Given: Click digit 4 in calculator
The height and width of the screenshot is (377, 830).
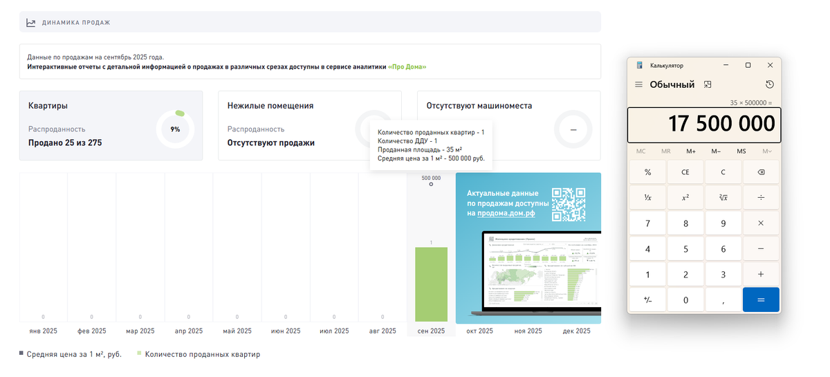Looking at the screenshot, I should point(647,249).
